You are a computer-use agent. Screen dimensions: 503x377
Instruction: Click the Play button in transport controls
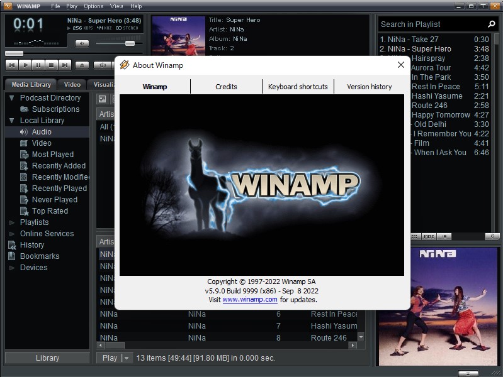[25, 65]
